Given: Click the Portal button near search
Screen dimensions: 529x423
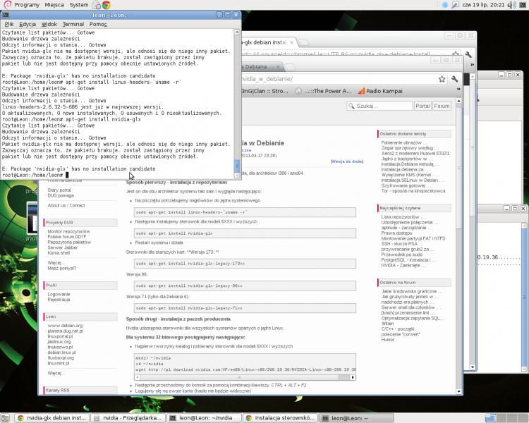Looking at the screenshot, I should (422, 106).
